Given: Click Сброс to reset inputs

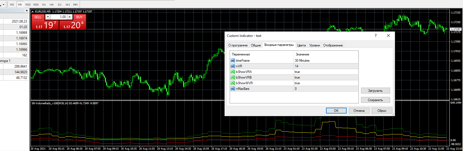Looking at the screenshot, I should point(382,111).
